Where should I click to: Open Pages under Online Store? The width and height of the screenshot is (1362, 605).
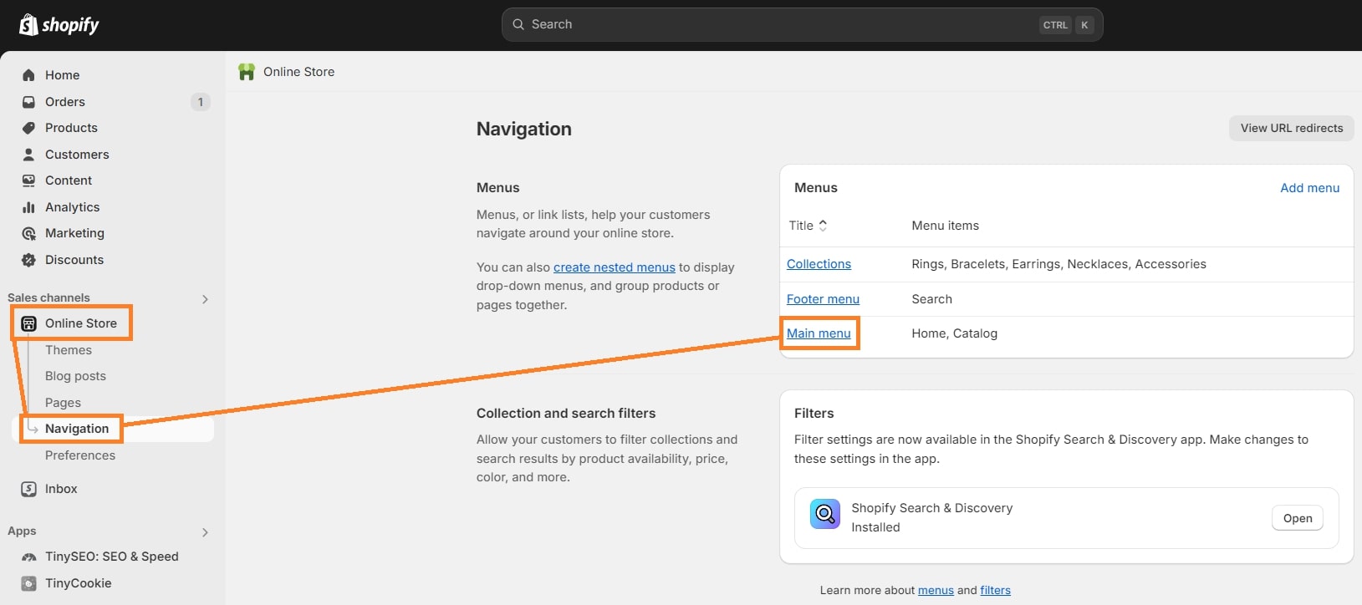click(x=63, y=403)
